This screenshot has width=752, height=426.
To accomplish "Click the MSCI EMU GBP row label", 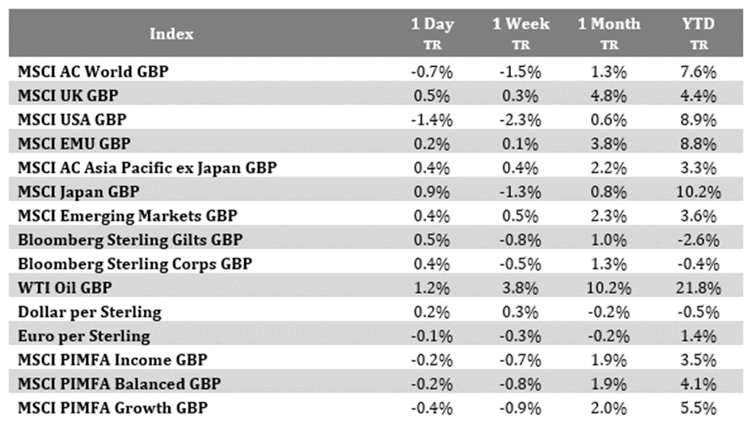I will point(73,144).
